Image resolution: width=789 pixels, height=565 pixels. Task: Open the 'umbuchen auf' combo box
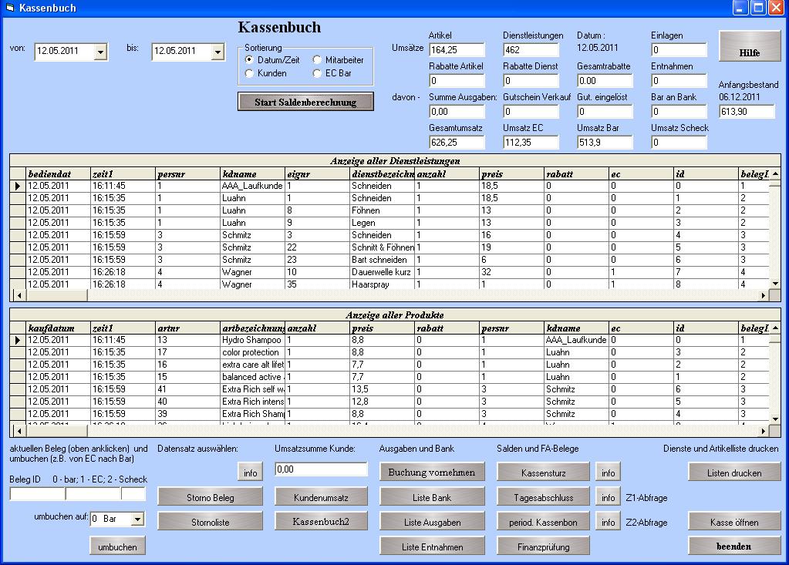pyautogui.click(x=137, y=520)
